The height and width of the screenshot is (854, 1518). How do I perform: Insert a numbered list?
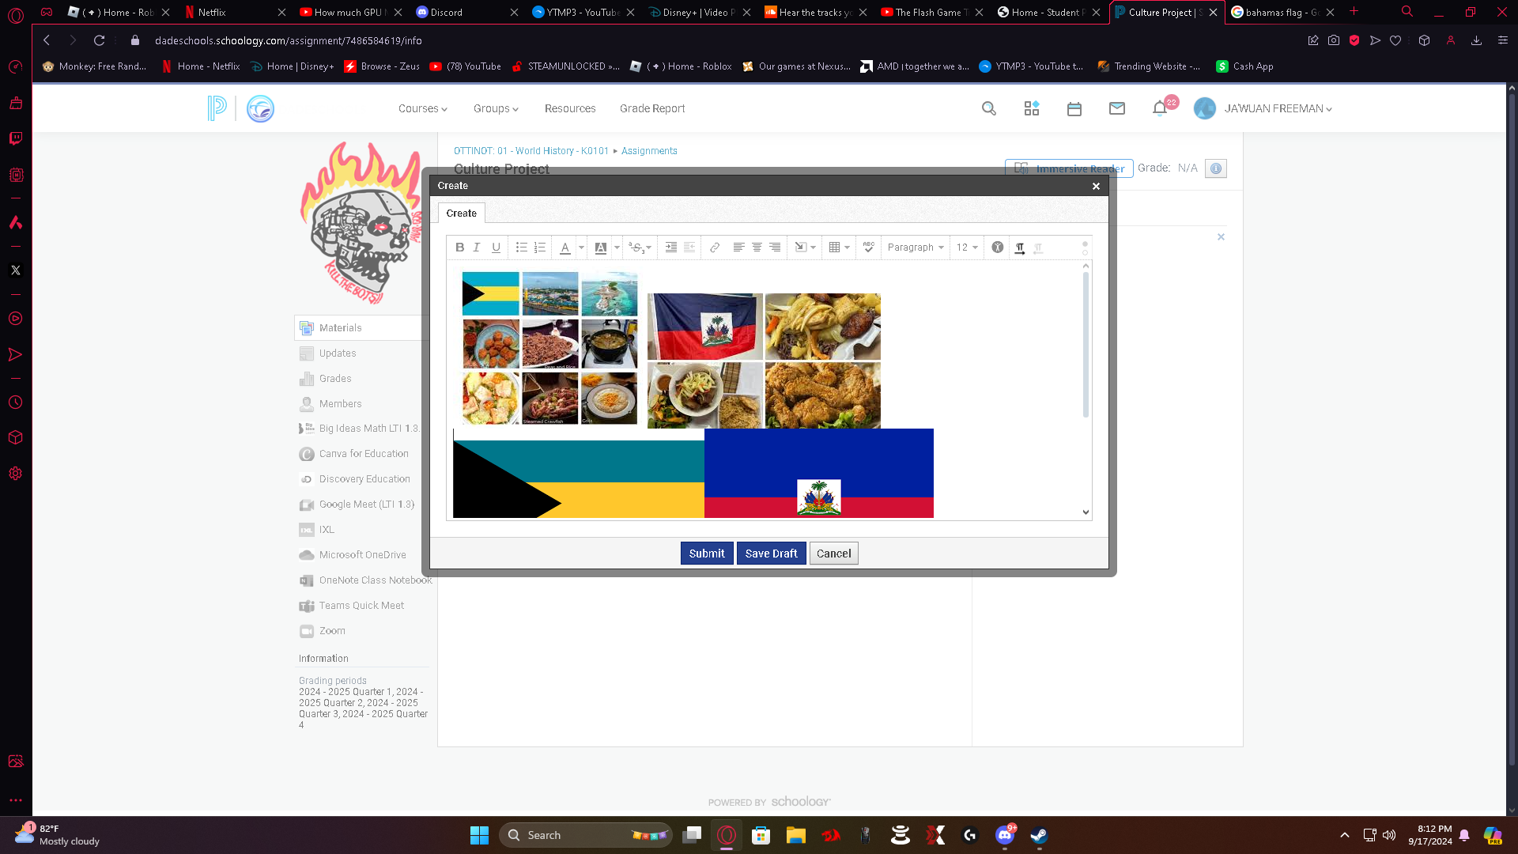tap(540, 248)
